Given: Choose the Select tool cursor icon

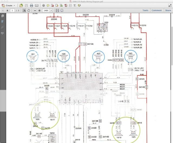Looking at the screenshot, I should point(24,10).
